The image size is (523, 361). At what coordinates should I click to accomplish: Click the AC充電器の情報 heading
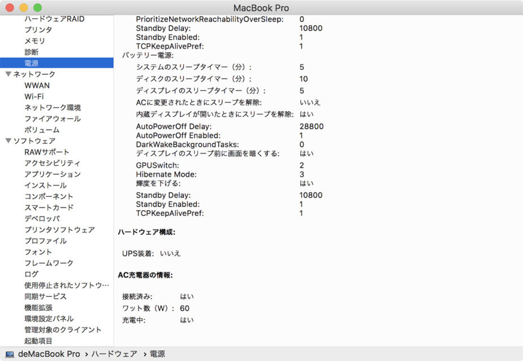(145, 275)
